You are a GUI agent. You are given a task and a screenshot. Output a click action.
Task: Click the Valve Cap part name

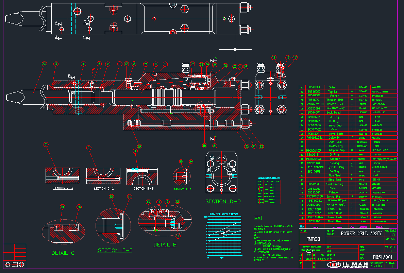tap(335, 125)
